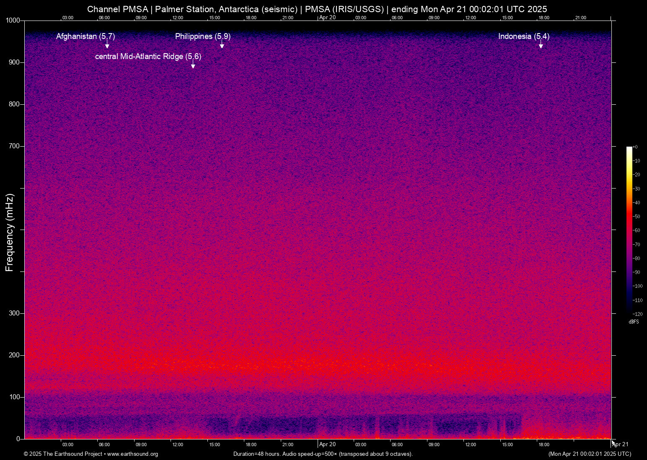Click the bottom-right Mon Apr 21 timestamp

pyautogui.click(x=590, y=454)
